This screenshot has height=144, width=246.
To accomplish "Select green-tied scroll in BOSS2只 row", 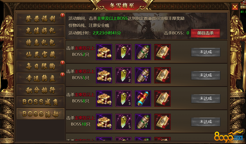I will tap(143, 52).
